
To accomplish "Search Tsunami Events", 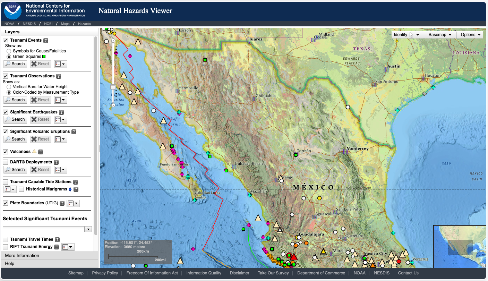I will (15, 64).
